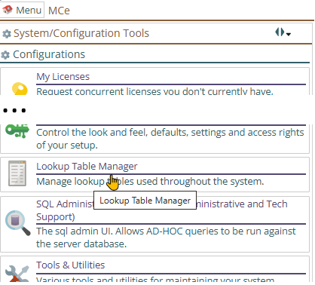Click 'Request concurrent licenses' description text
Viewport: 315px width, 285px height.
(154, 91)
